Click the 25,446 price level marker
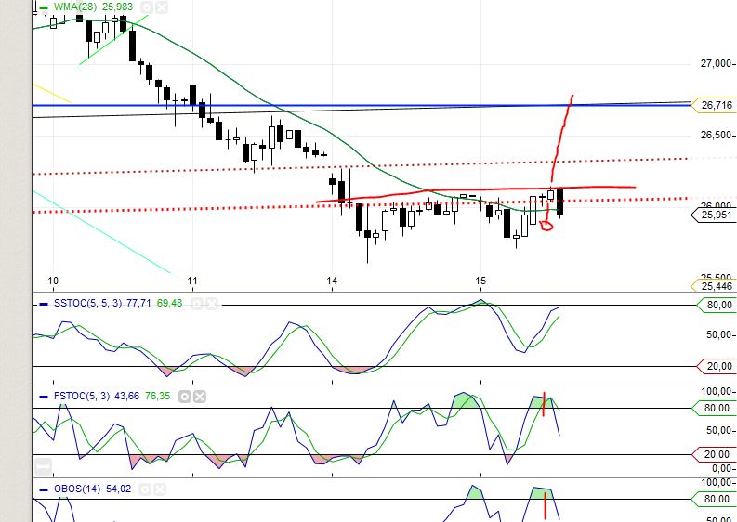 pyautogui.click(x=714, y=286)
